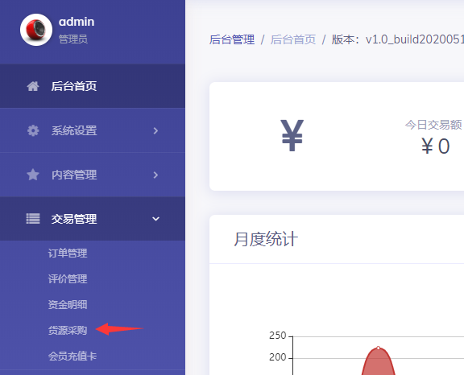Select 货源采购 submenu entry

(x=68, y=331)
